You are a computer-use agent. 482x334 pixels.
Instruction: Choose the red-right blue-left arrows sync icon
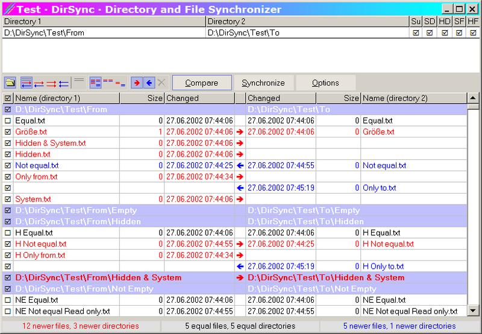tap(39, 84)
